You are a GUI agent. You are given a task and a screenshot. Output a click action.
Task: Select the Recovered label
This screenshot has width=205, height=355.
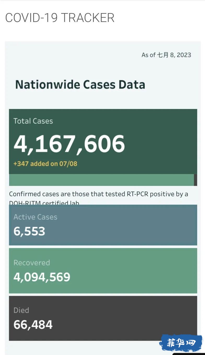pyautogui.click(x=32, y=263)
